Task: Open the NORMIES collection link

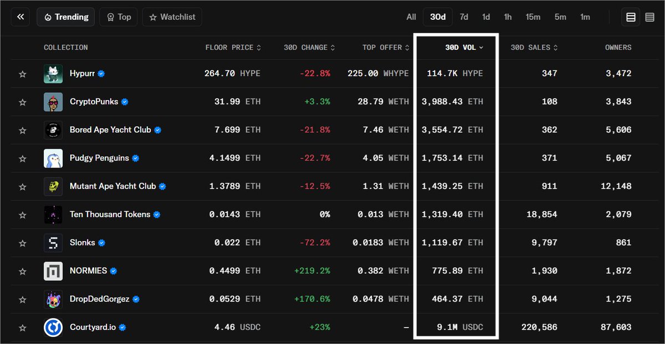Action: (89, 271)
